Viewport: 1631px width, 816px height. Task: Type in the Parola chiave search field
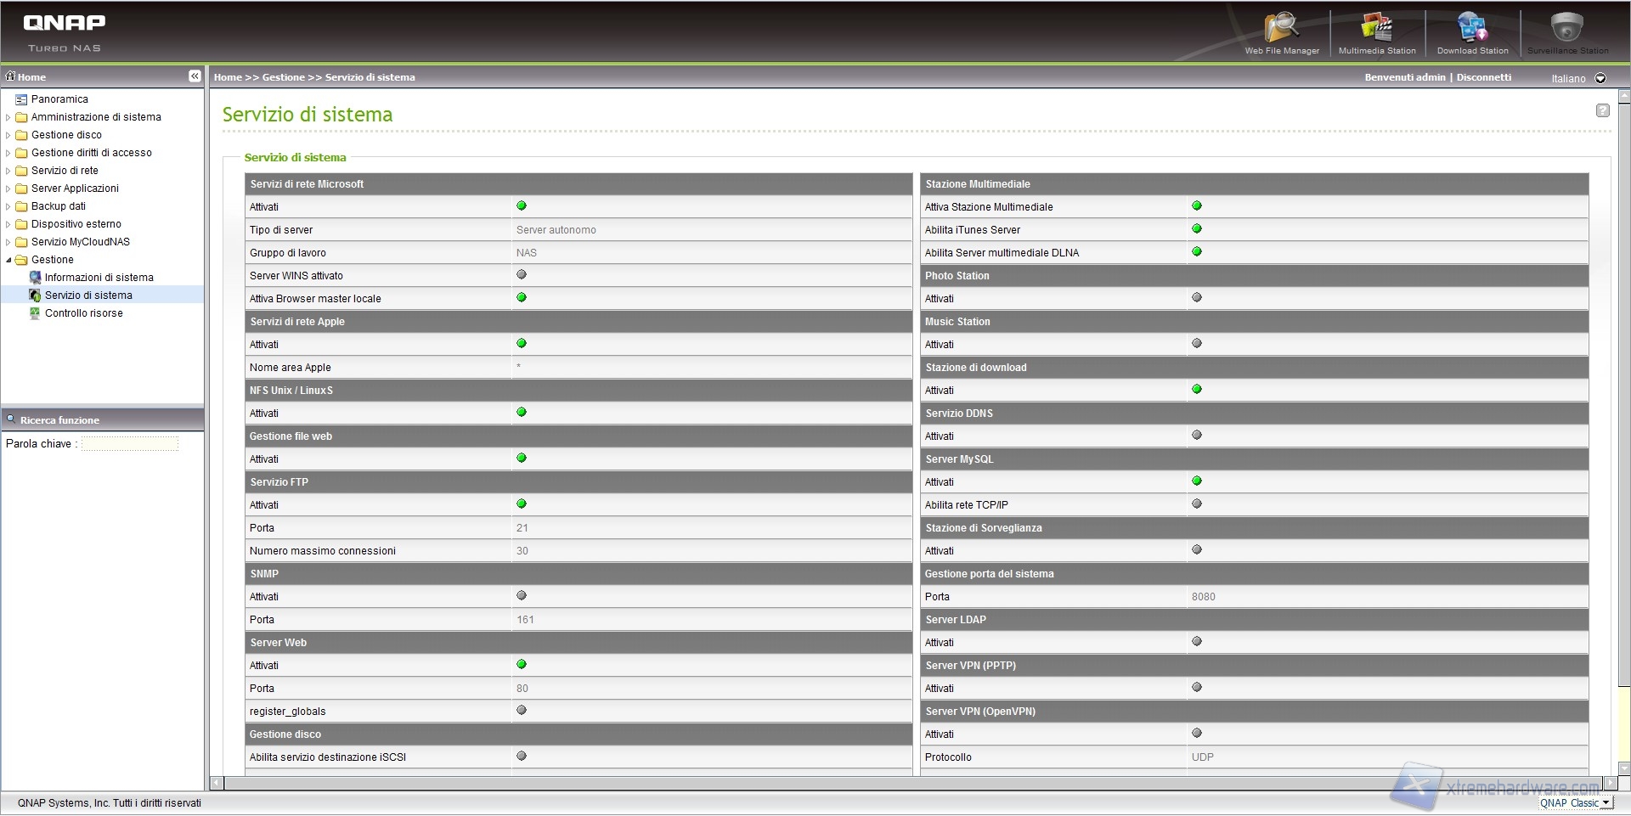click(130, 443)
